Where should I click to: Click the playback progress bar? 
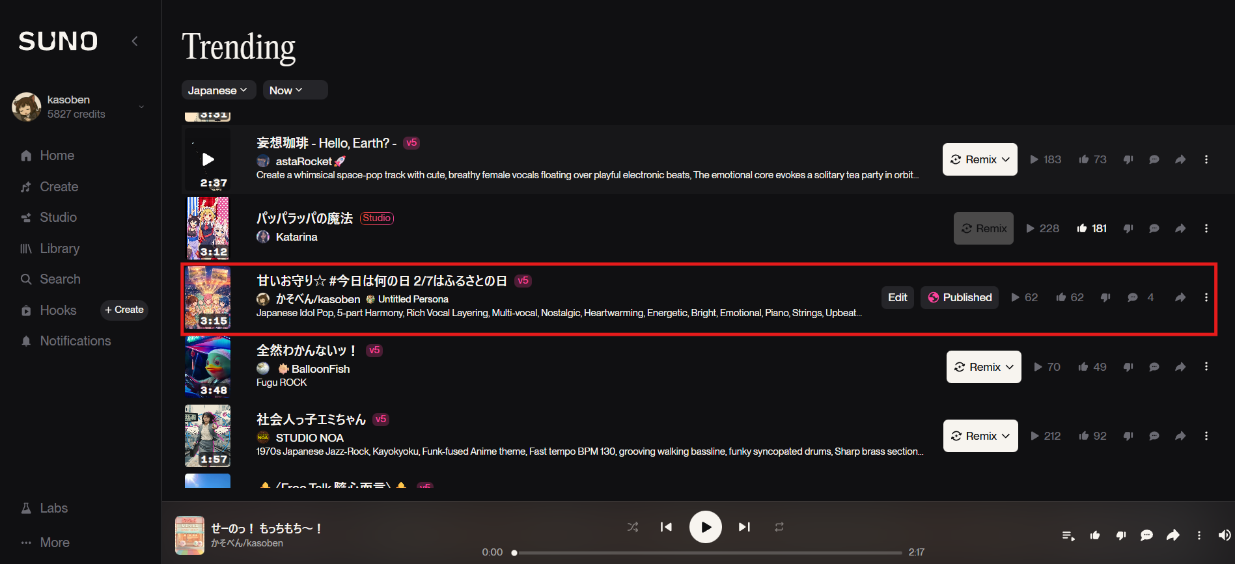(x=708, y=552)
